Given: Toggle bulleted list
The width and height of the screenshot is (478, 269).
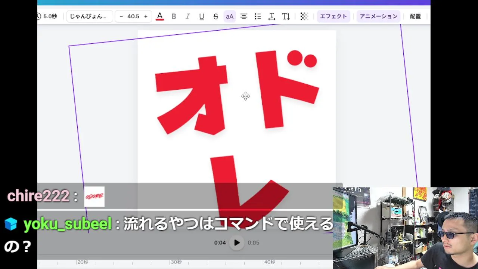Looking at the screenshot, I should coord(258,16).
